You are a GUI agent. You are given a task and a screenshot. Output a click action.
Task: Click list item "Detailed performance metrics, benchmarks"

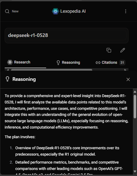[x=69, y=168]
